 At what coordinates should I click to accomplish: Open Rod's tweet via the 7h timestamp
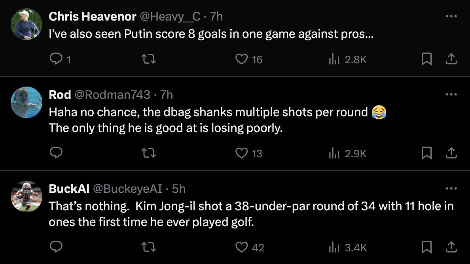point(167,94)
